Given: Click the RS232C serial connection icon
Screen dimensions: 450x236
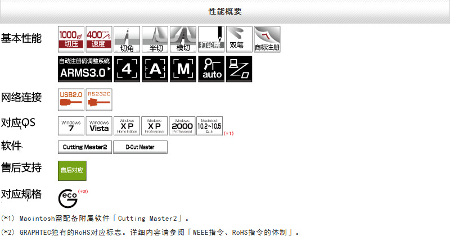Looking at the screenshot, I should pyautogui.click(x=99, y=99).
